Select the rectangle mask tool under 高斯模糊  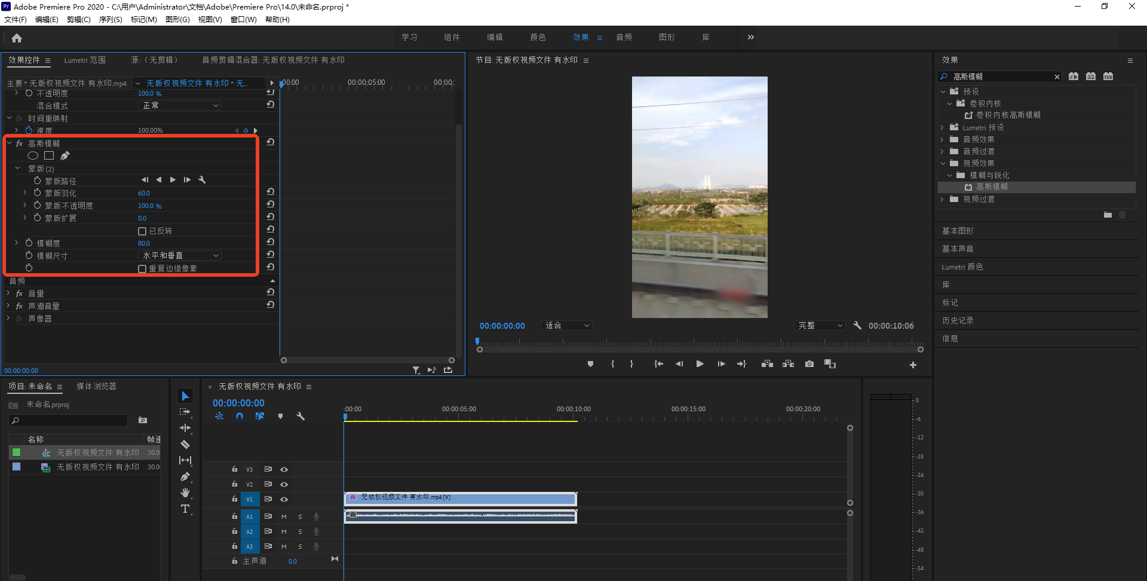tap(49, 155)
